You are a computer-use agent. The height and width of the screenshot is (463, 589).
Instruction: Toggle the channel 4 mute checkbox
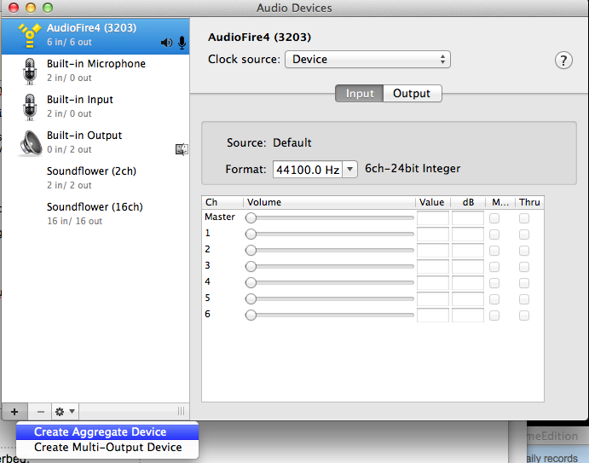click(x=494, y=283)
